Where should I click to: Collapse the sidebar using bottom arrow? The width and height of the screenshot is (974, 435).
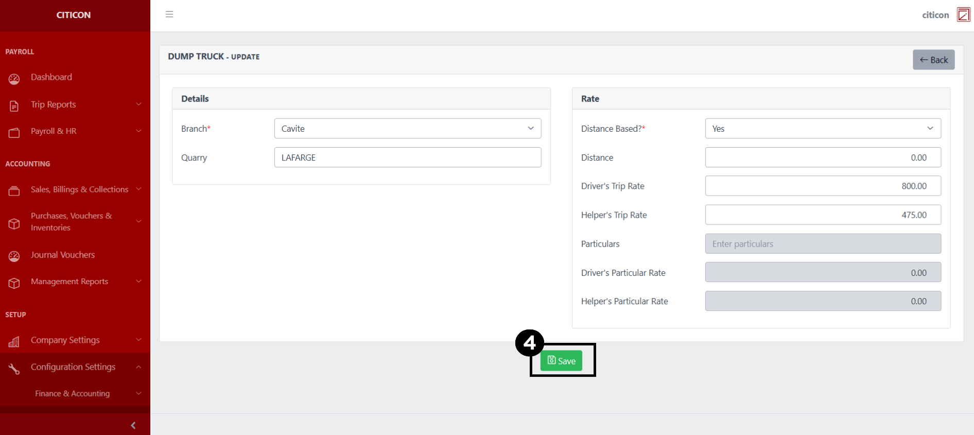click(x=133, y=425)
